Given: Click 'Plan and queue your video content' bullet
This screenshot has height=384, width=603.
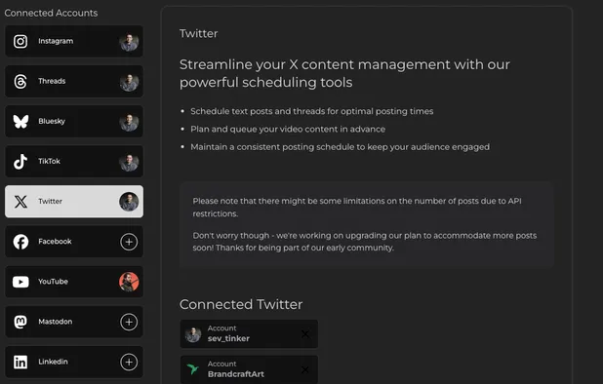Looking at the screenshot, I should pos(288,129).
